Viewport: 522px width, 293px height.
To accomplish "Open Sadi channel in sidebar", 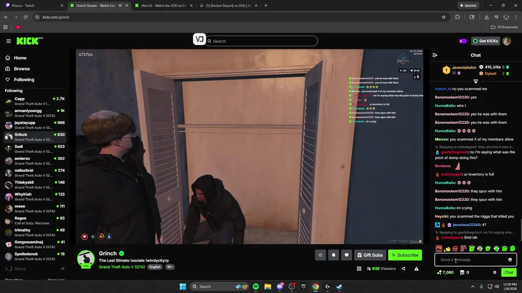I will (35, 149).
